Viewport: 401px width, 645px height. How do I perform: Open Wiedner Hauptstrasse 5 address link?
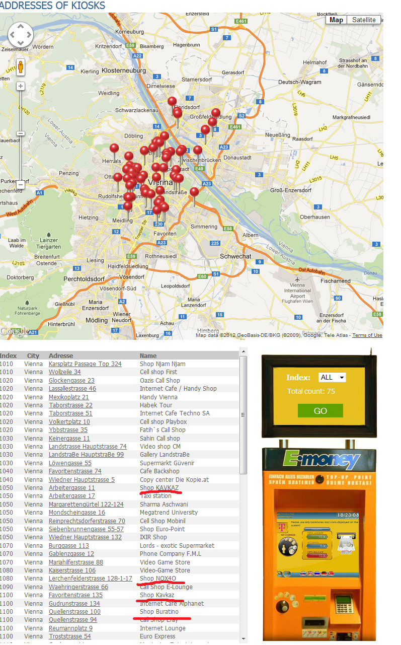tap(82, 480)
